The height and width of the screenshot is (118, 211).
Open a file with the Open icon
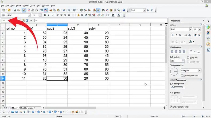(x=9, y=10)
